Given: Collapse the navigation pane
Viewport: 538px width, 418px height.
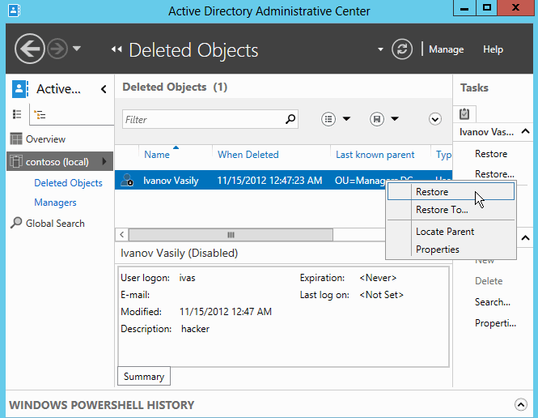Looking at the screenshot, I should coord(104,89).
